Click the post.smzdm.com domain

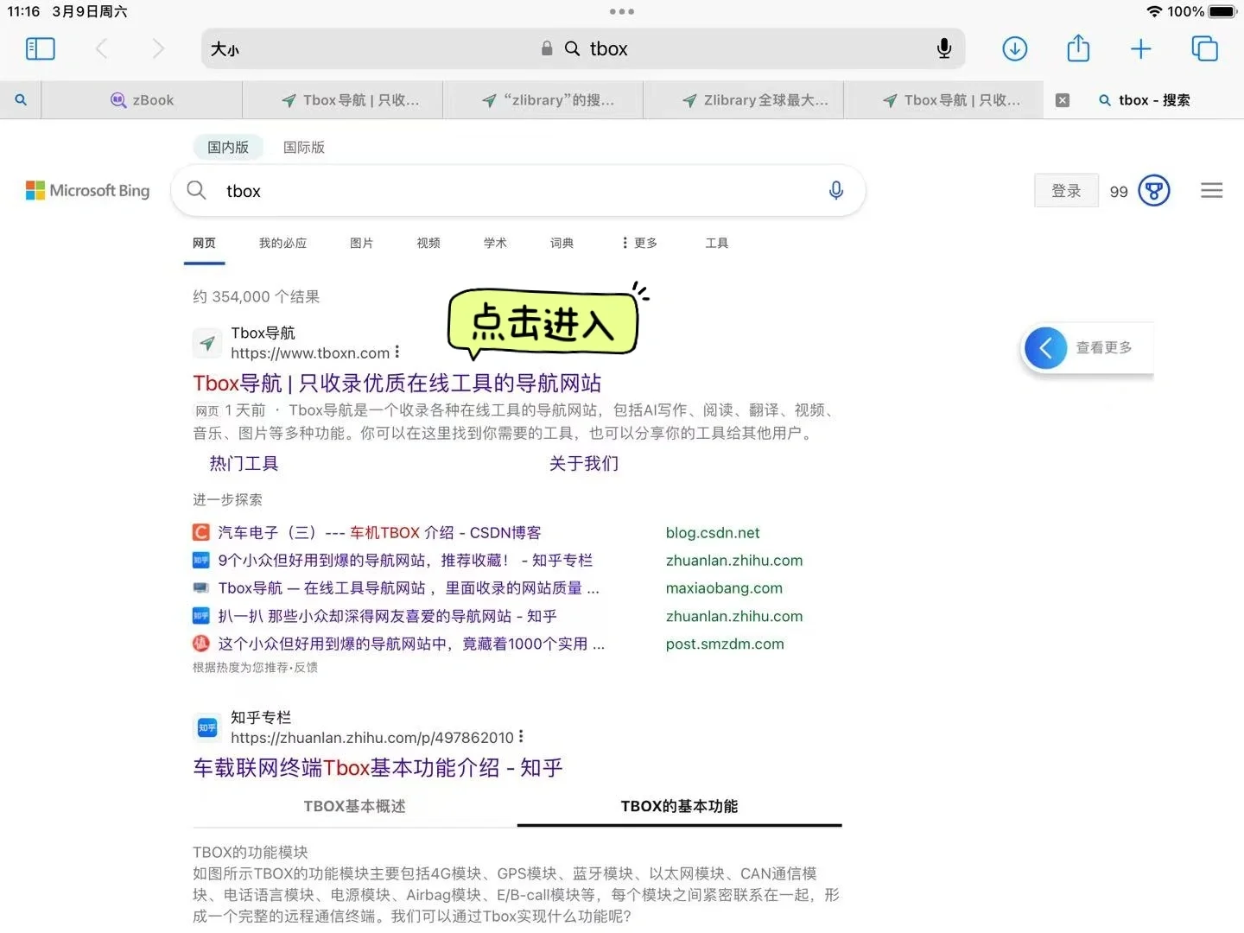pyautogui.click(x=725, y=644)
